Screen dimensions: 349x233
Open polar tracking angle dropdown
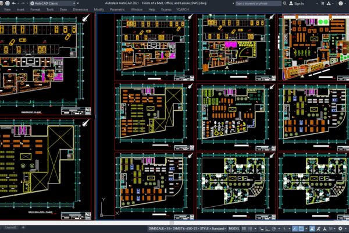click(x=279, y=228)
